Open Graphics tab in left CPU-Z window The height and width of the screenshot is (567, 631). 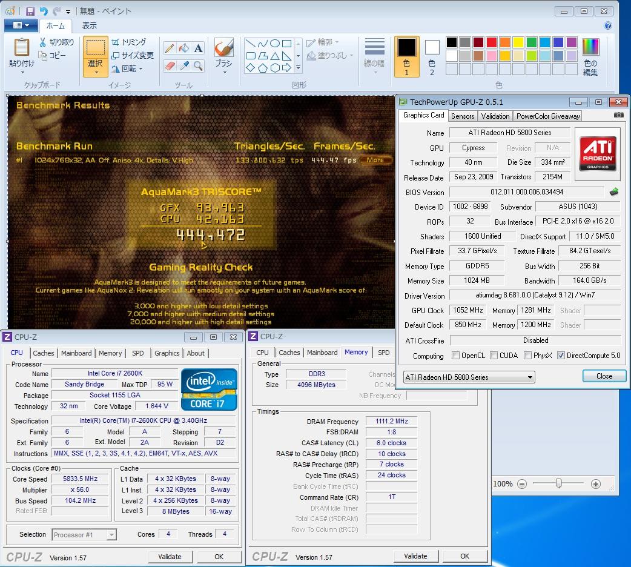(167, 353)
